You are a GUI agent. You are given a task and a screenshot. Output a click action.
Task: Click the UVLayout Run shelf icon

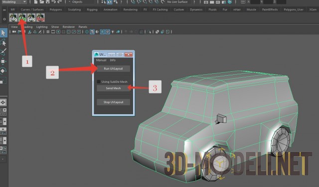[22, 18]
